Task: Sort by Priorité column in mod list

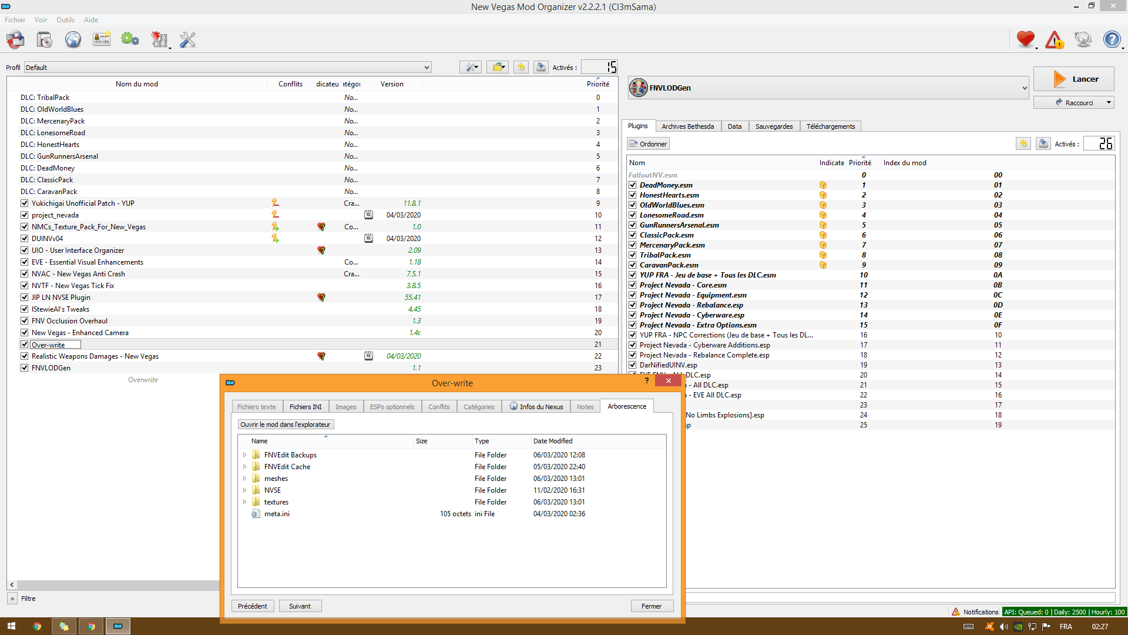Action: 598,84
